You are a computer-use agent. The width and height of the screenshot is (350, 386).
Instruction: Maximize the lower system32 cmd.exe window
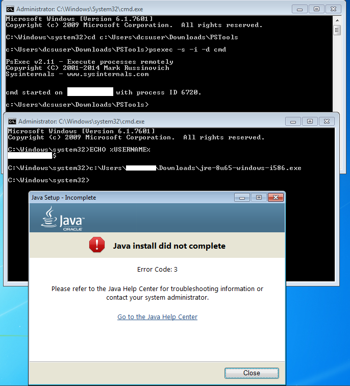pyautogui.click(x=309, y=121)
